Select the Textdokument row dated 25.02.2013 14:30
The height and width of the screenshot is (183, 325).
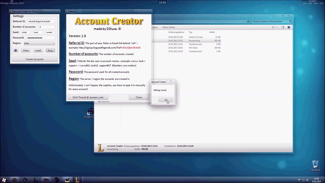coord(187,51)
